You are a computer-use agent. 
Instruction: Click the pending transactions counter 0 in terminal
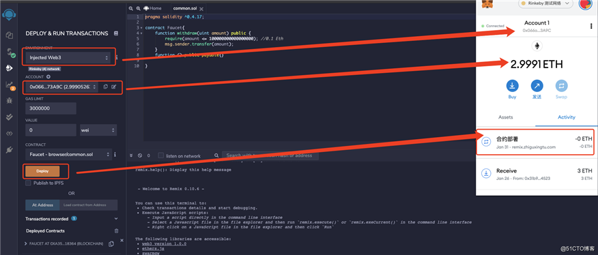click(x=149, y=155)
